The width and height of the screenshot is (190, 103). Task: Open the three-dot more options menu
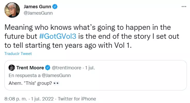[x=183, y=7]
